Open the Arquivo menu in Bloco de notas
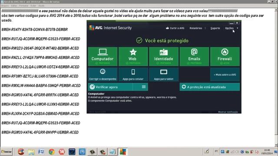278x156 pixels. pyautogui.click(x=5, y=6)
